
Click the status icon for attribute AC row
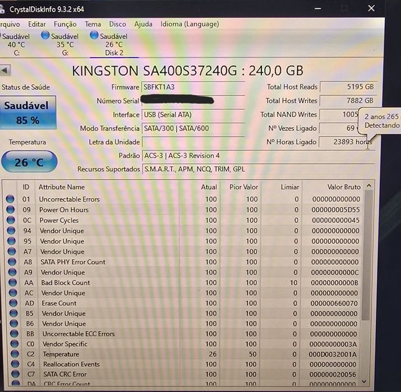pos(13,293)
